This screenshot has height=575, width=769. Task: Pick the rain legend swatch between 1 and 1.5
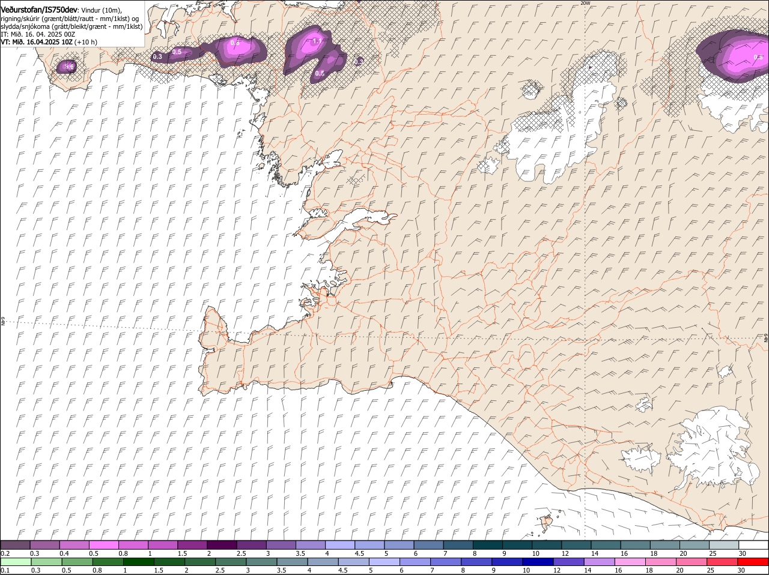pyautogui.click(x=138, y=562)
